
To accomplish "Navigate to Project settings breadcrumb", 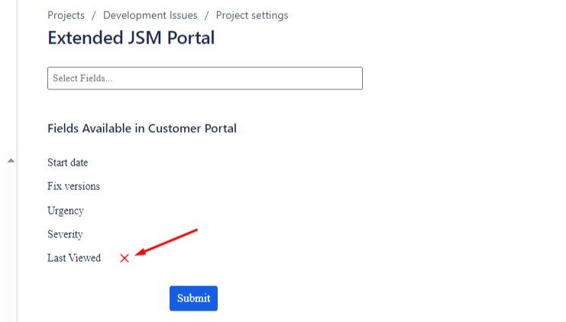I will point(252,15).
